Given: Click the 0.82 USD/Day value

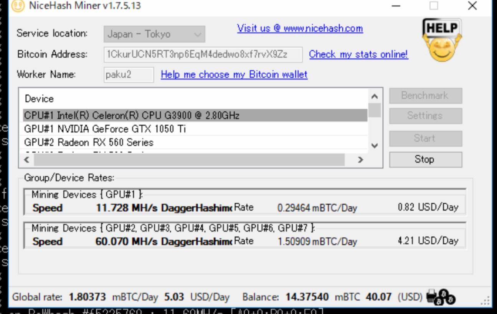Looking at the screenshot, I should pos(428,208).
